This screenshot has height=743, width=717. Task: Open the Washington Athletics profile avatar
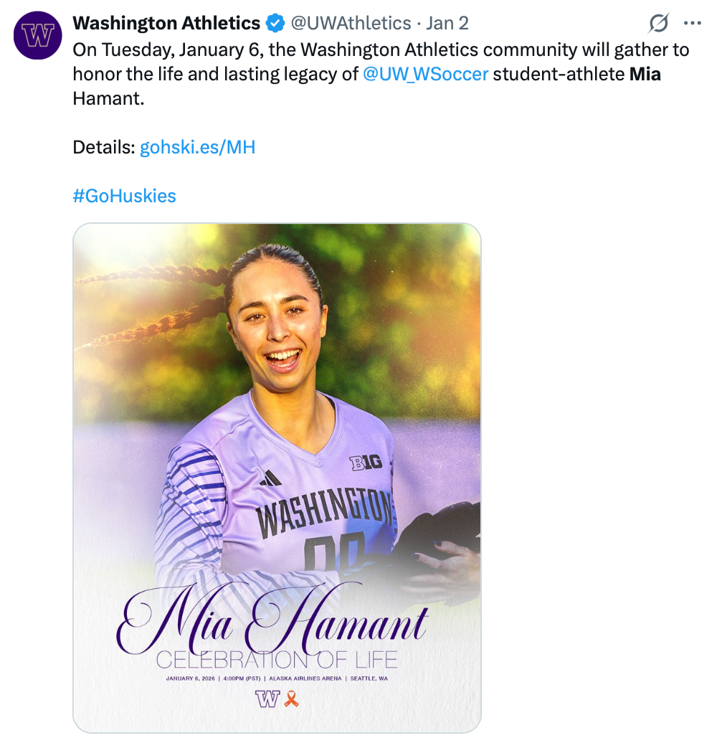click(x=38, y=36)
